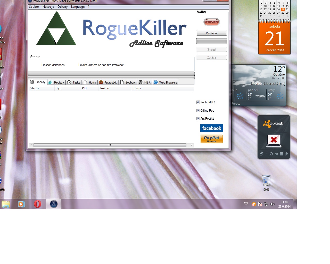The height and width of the screenshot is (264, 330).
Task: Click the 'Prescan dokončen.' status text
Action: 53,65
